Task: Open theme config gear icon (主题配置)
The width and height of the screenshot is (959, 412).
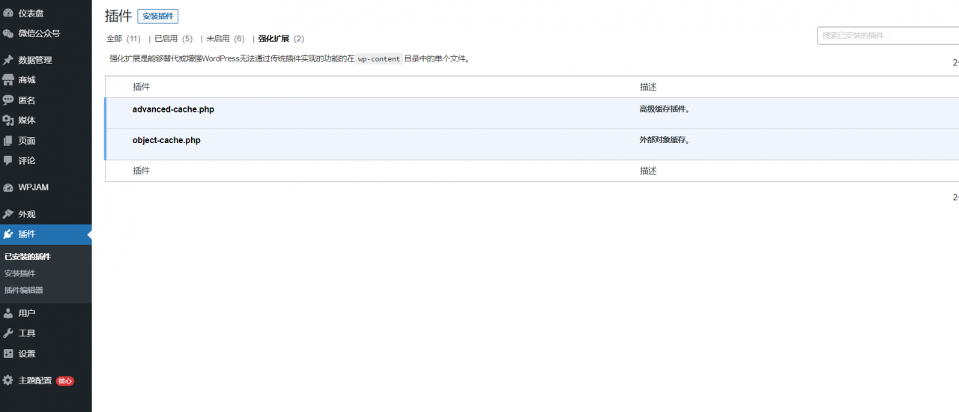Action: tap(8, 381)
